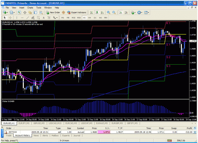Open the Indicators list icon
Viewport: 198px width, 143px height.
(132, 12)
